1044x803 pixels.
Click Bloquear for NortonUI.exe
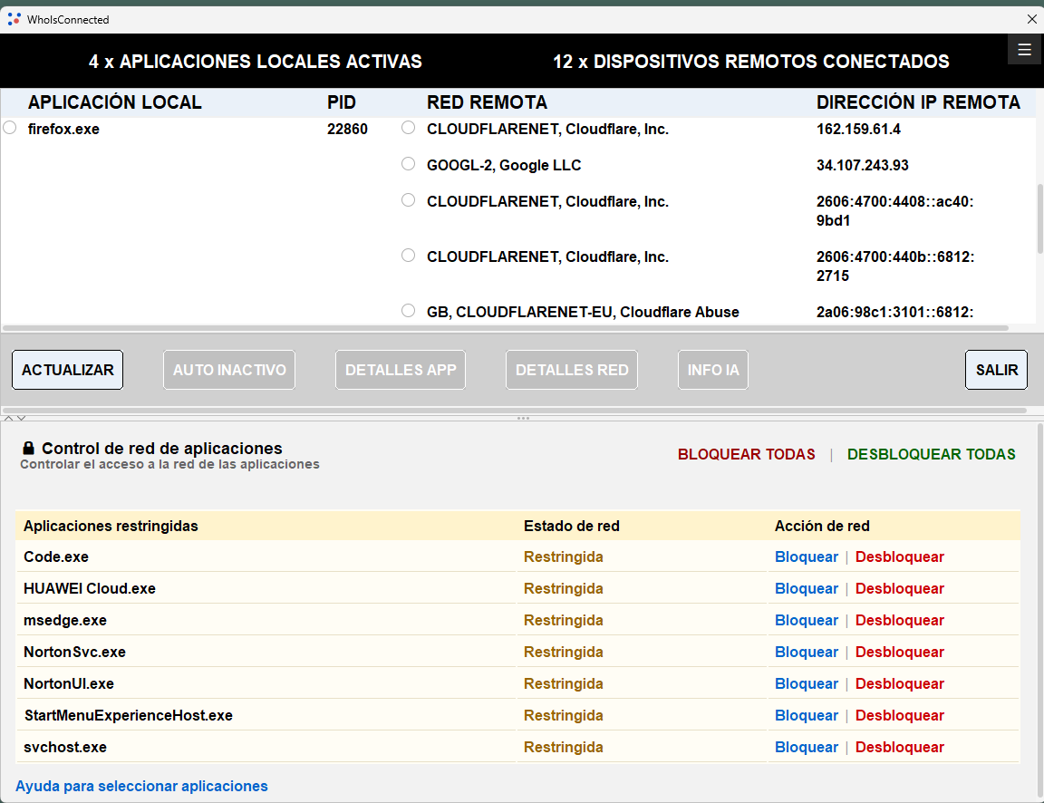[807, 683]
